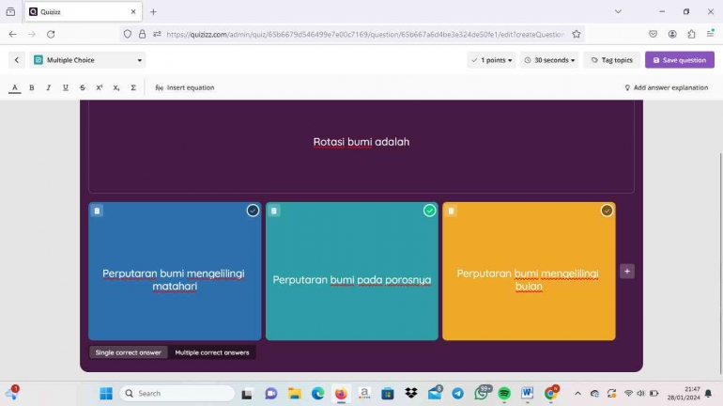This screenshot has height=406, width=723.
Task: Click Insert equation
Action: (x=185, y=87)
